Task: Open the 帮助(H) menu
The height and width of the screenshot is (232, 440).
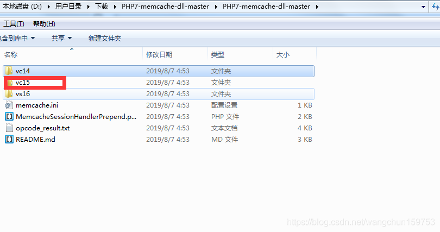Action: [44, 24]
